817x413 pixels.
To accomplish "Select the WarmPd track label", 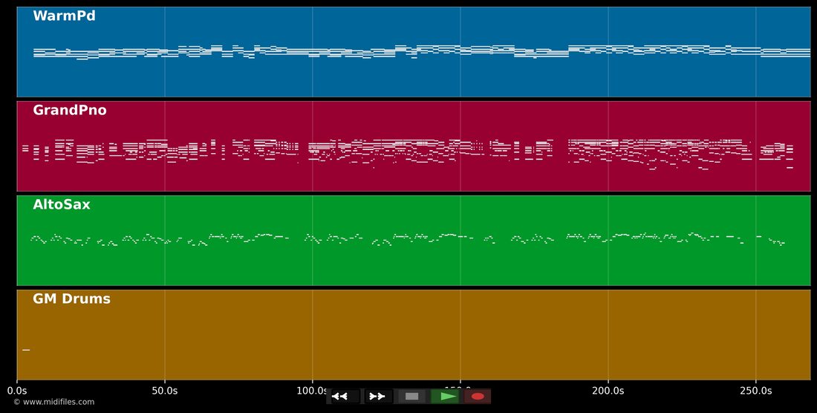I will click(64, 16).
